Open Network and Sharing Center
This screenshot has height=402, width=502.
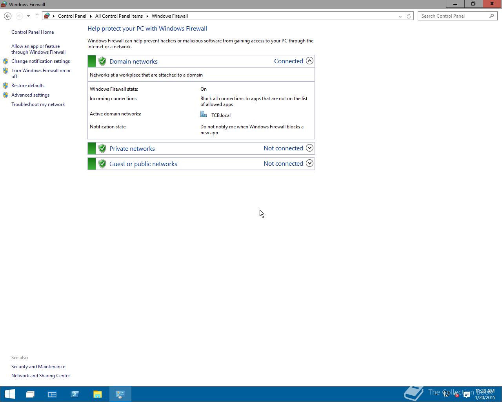point(40,376)
